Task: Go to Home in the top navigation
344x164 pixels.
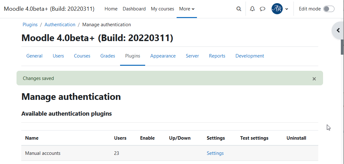Action: pyautogui.click(x=111, y=9)
